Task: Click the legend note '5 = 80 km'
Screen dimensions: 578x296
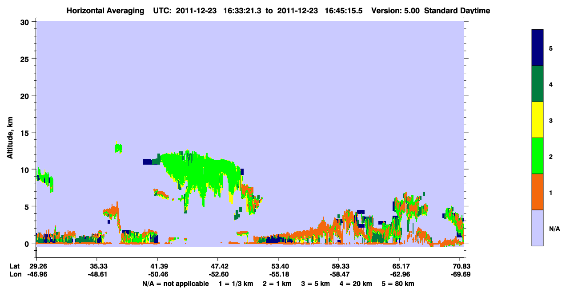Action: click(x=398, y=284)
